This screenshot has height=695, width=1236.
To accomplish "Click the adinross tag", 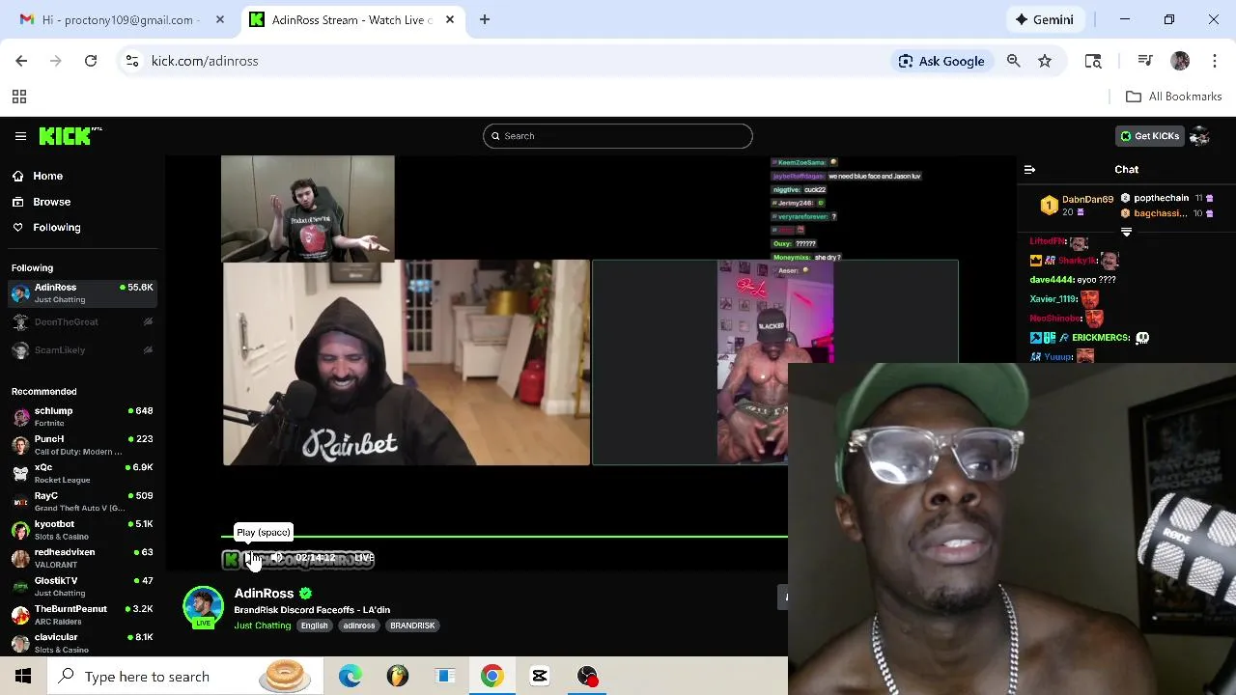I will 359,625.
